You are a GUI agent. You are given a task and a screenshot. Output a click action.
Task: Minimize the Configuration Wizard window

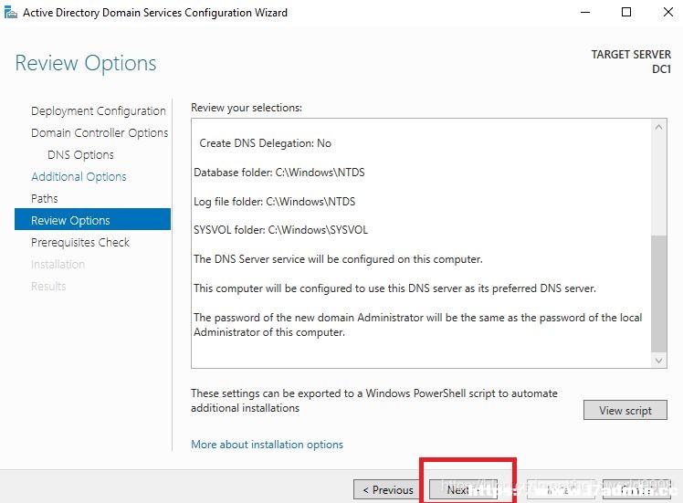[585, 12]
